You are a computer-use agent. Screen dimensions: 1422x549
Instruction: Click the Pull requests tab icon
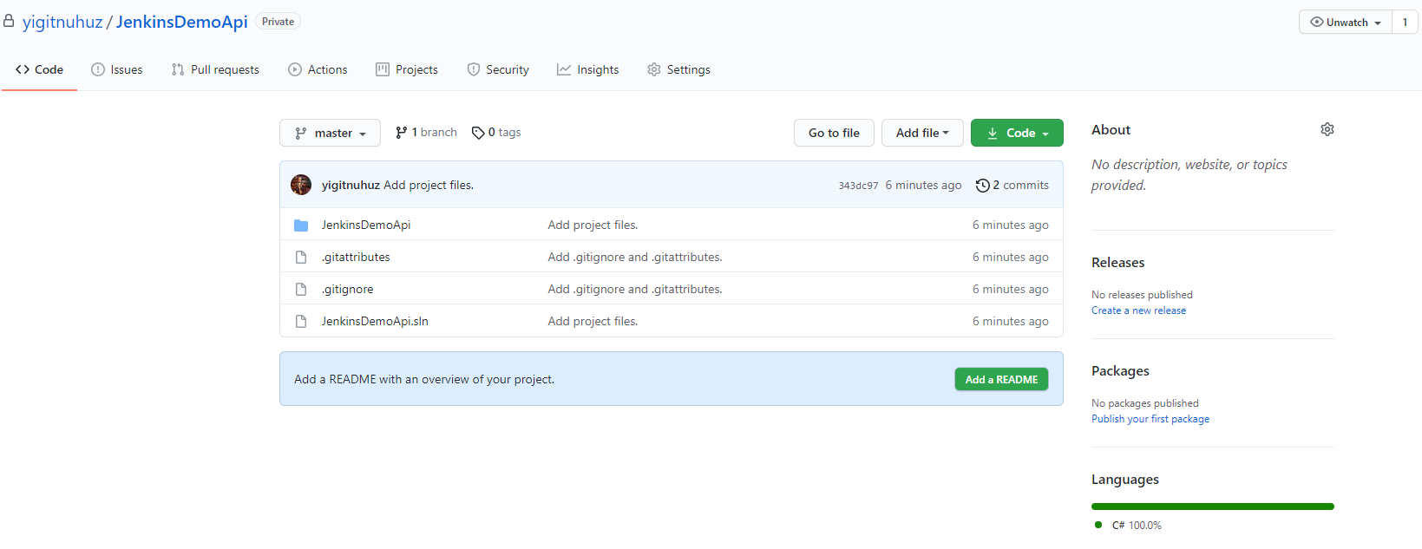pos(178,69)
